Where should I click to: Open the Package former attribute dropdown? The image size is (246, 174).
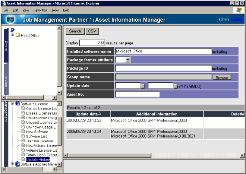point(128,59)
